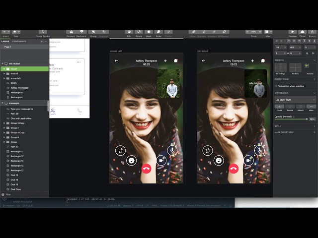
Task: Apply the Mask tool
Action: pos(149,32)
